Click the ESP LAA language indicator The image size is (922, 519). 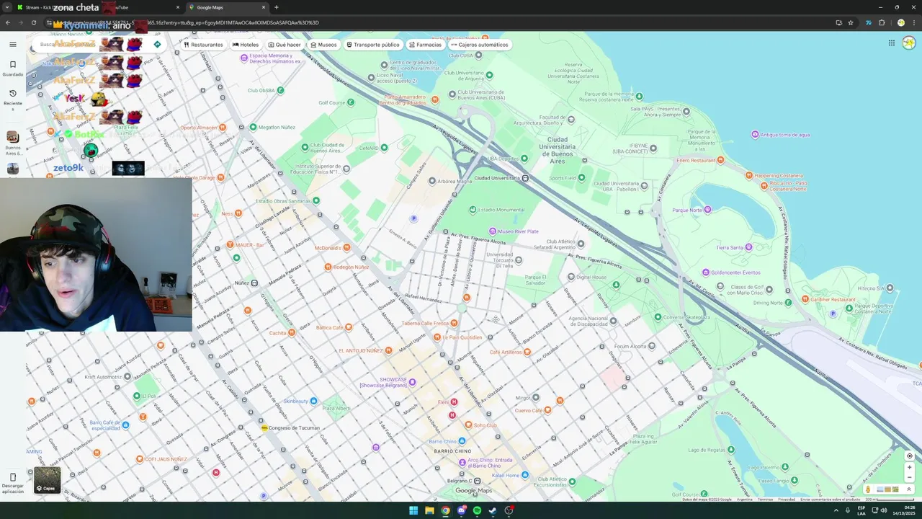point(861,510)
